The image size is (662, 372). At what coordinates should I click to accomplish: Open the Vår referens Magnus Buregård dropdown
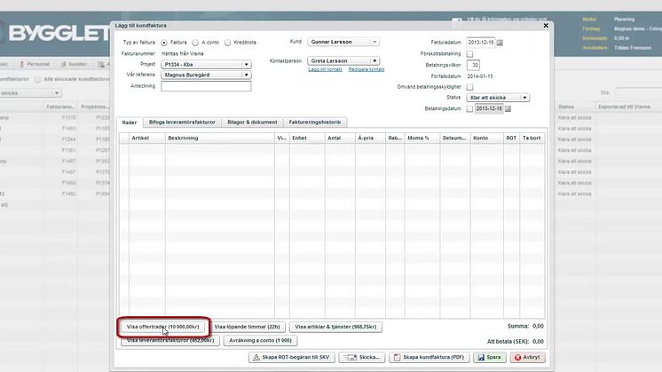(206, 75)
